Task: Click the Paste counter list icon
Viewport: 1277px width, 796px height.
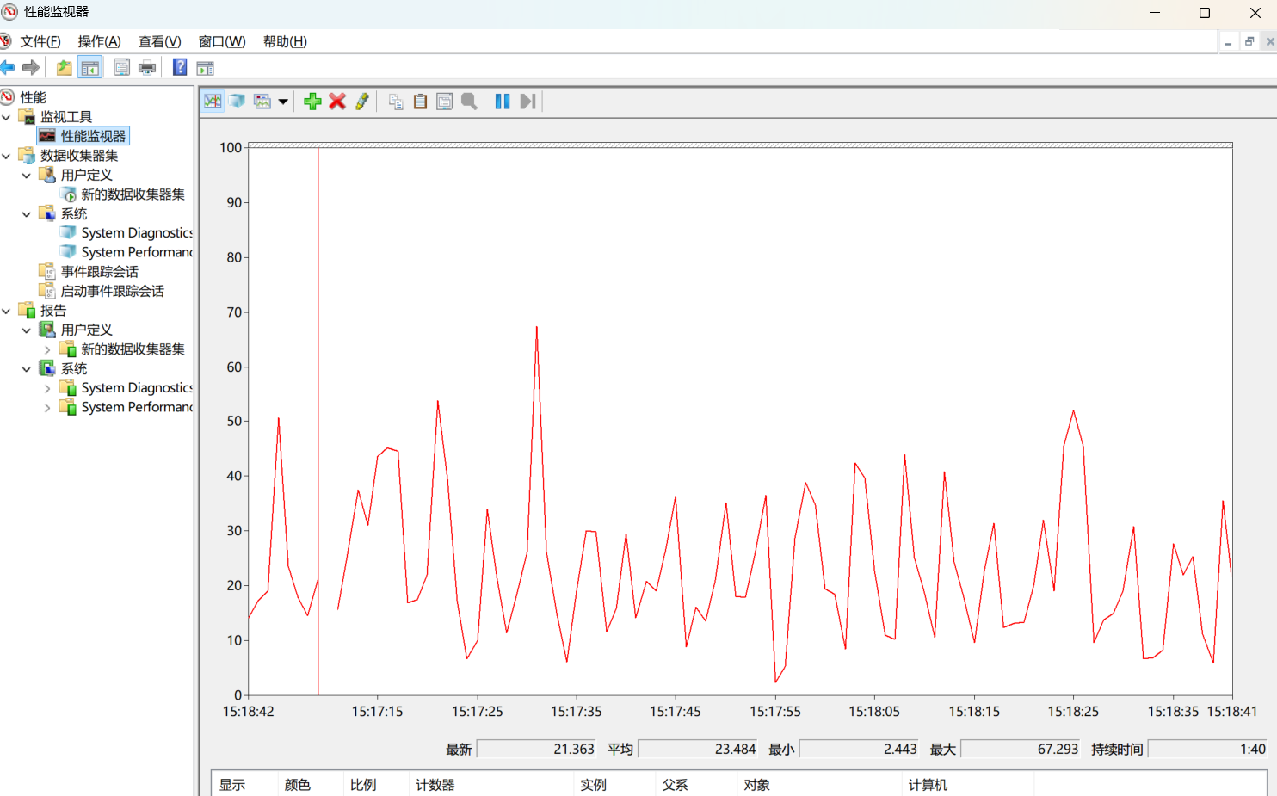Action: coord(420,102)
